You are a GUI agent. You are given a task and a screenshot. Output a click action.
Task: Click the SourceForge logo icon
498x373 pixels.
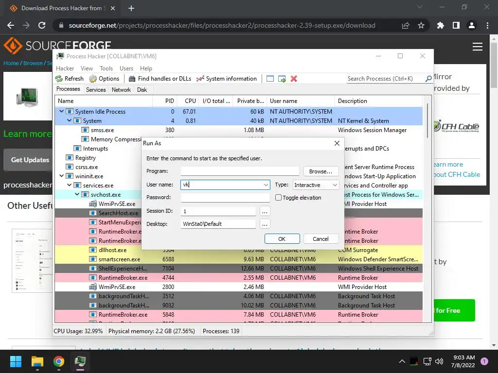(13, 46)
